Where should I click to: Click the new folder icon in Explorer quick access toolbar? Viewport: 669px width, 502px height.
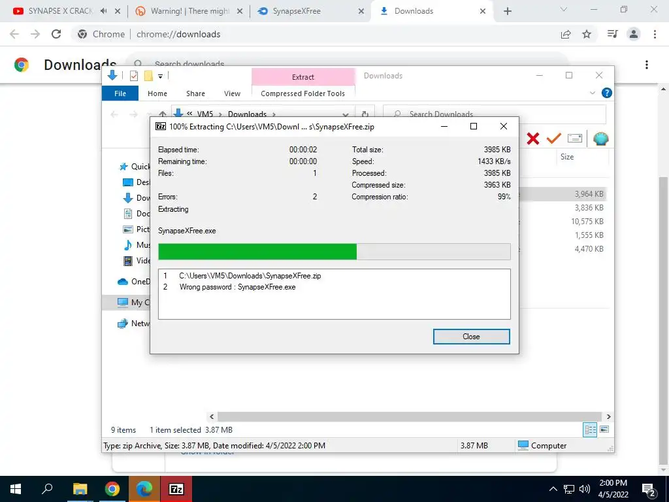coord(148,76)
